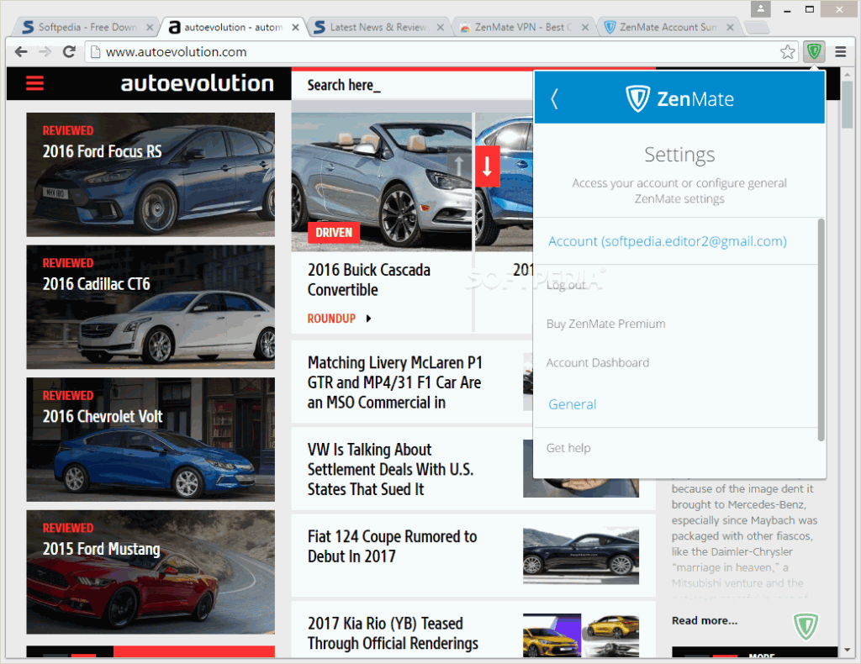Click the Chrome user profile icon
This screenshot has width=861, height=664.
pos(760,8)
